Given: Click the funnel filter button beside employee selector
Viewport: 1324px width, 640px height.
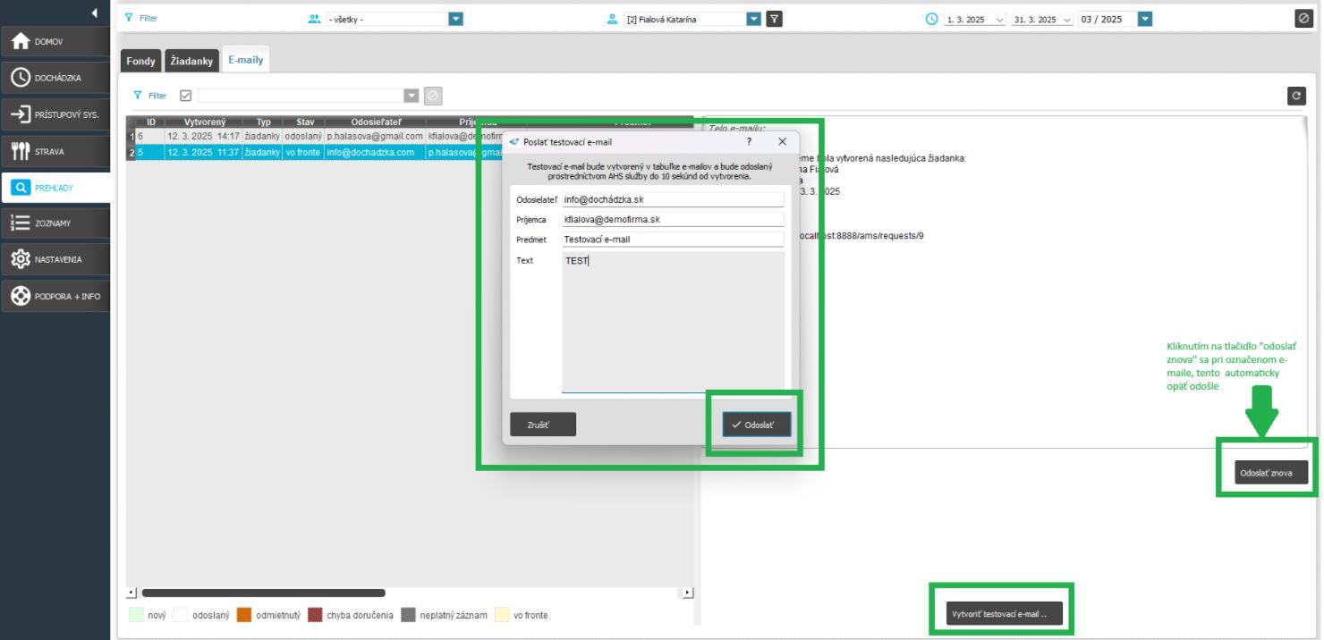Looking at the screenshot, I should pyautogui.click(x=775, y=19).
